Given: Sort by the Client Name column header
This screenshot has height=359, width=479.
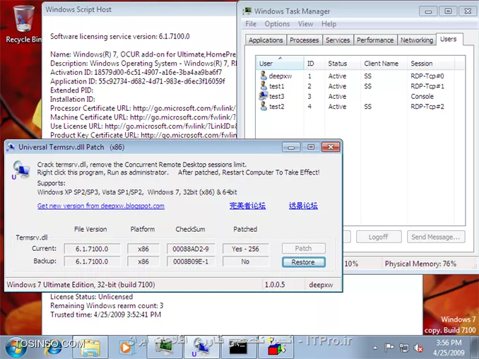Looking at the screenshot, I should coord(384,63).
